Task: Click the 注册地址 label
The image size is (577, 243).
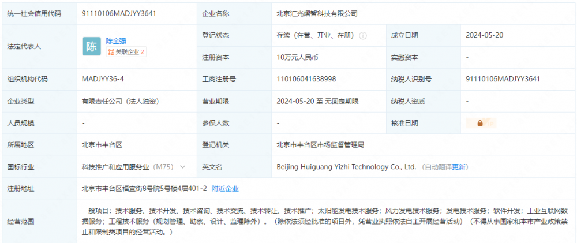Action: [x=21, y=189]
